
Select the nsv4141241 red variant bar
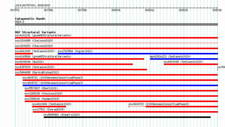coord(116,38)
